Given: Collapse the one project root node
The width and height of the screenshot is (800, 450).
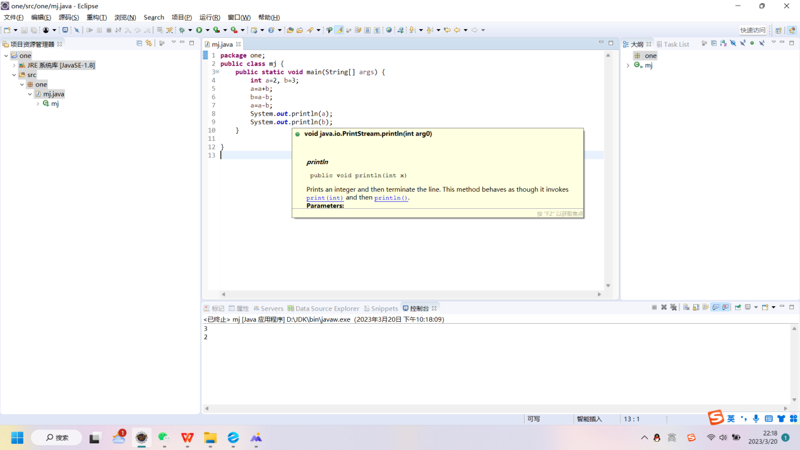Looking at the screenshot, I should (x=6, y=56).
